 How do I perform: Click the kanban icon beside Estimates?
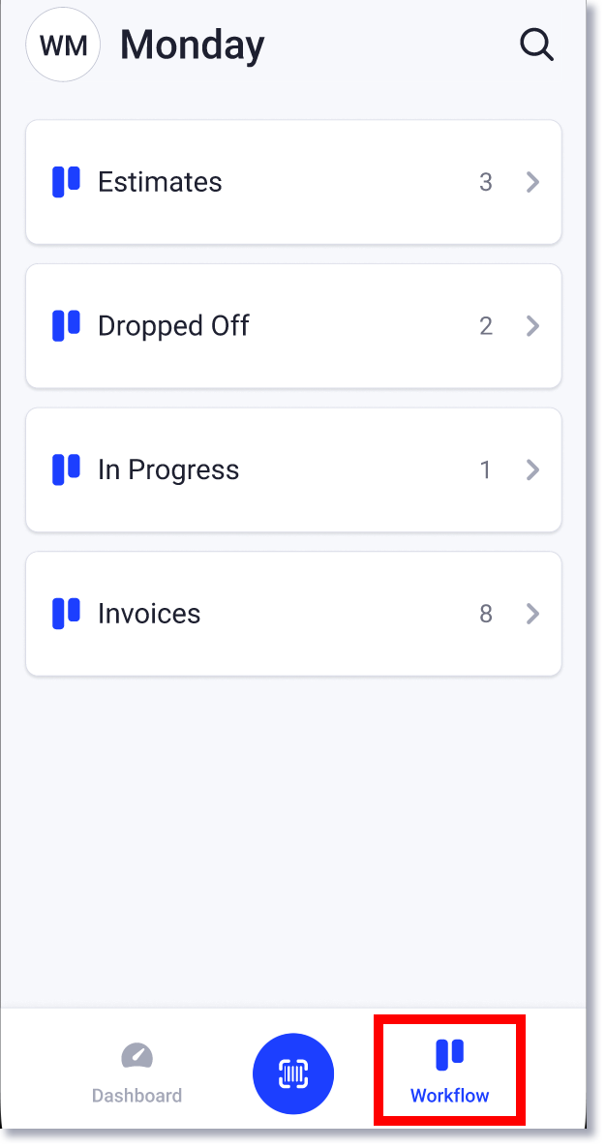tap(65, 182)
